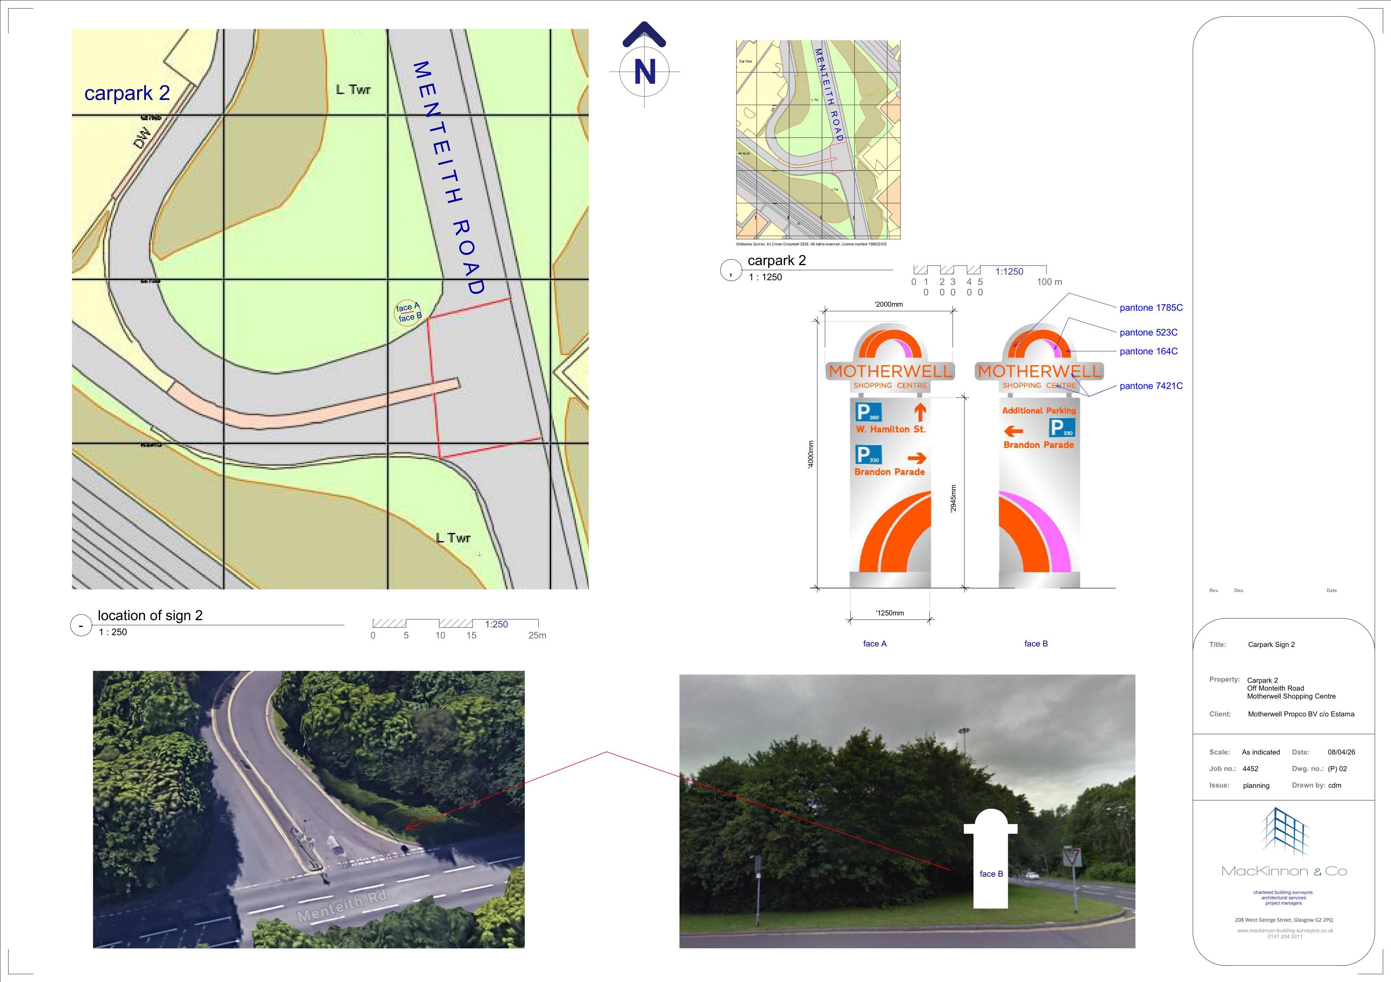This screenshot has width=1391, height=982.
Task: Click the P 390 parking icon on face A
Action: (868, 412)
